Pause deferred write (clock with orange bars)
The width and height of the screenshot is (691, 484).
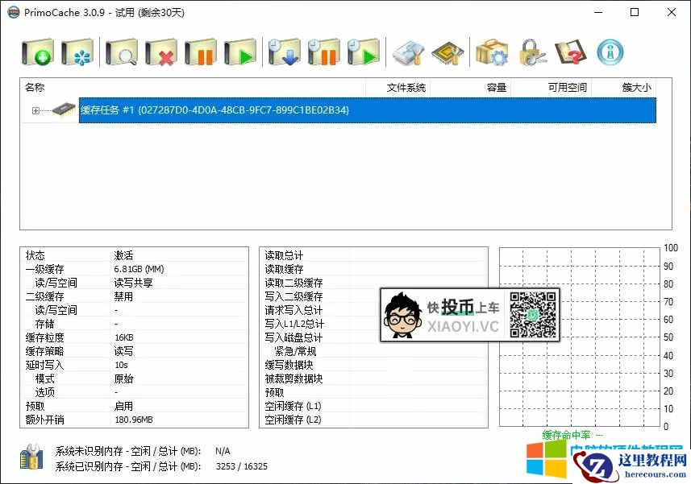(324, 52)
